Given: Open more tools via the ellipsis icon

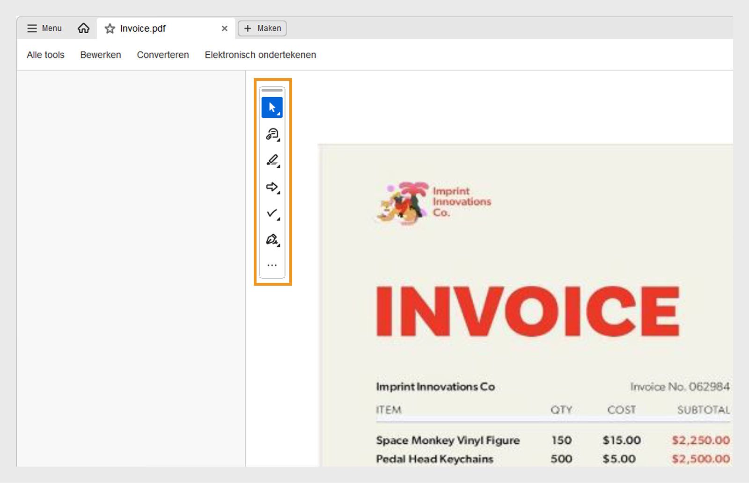Looking at the screenshot, I should pos(272,264).
